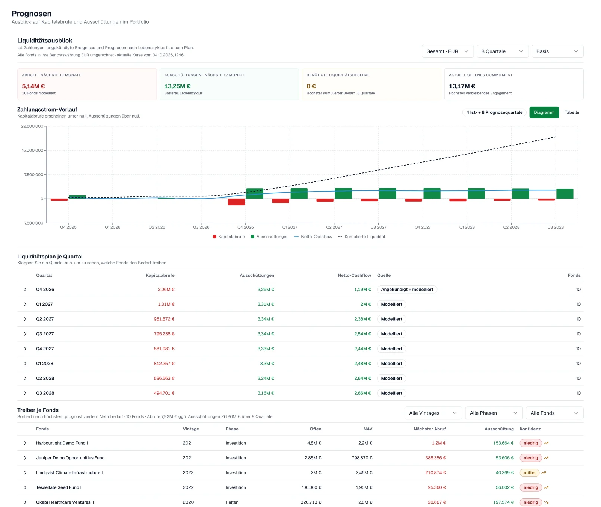
Task: Select the Netto-Cashflow column header
Action: click(x=354, y=276)
